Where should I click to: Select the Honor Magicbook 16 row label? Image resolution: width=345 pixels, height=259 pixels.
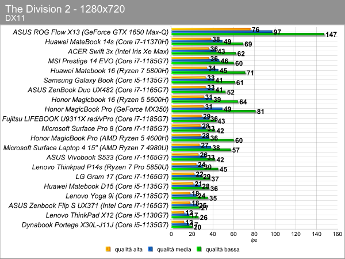110,100
